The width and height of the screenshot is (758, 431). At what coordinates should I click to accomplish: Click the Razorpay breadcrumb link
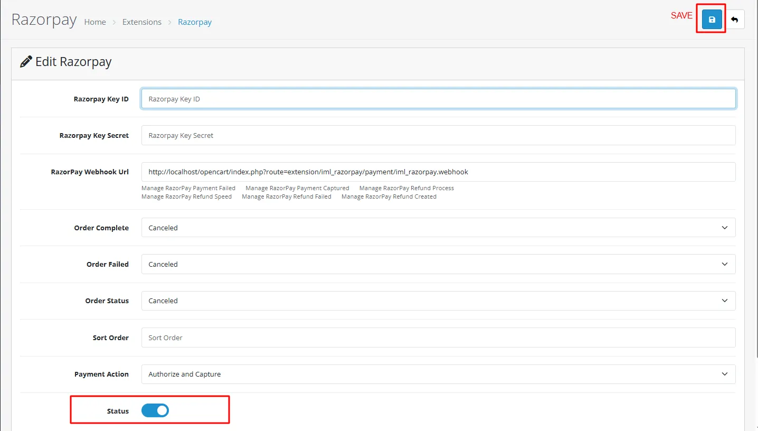pos(195,22)
